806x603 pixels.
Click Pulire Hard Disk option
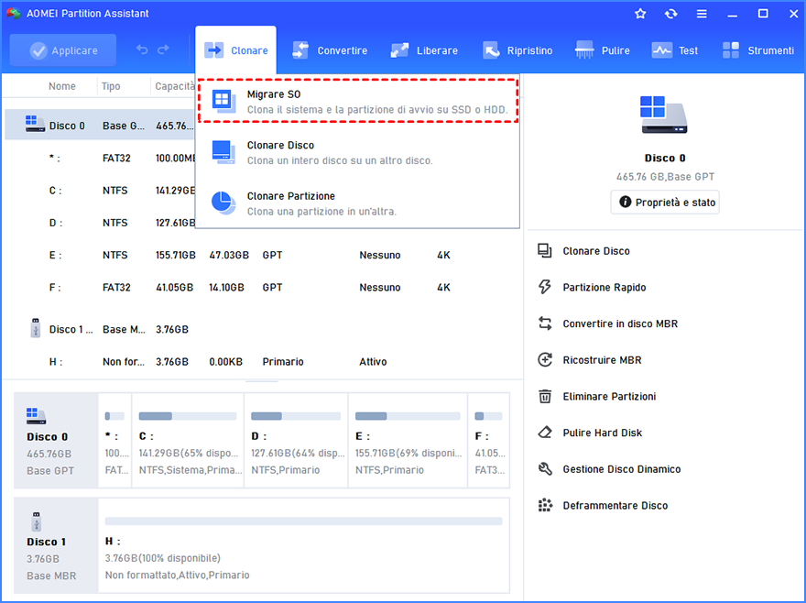(602, 433)
